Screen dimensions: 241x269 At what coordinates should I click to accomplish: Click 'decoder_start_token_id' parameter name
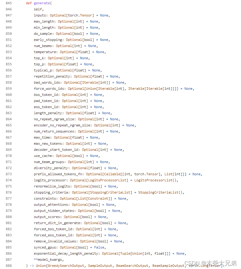56,150
